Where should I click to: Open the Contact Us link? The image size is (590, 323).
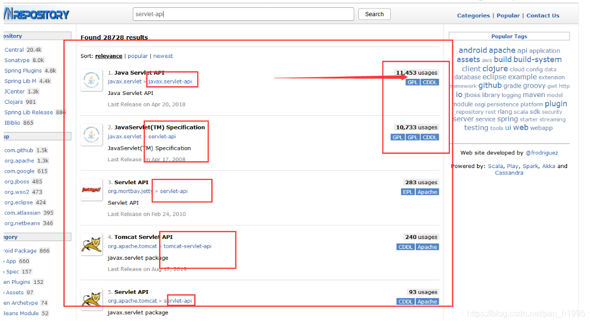[542, 16]
